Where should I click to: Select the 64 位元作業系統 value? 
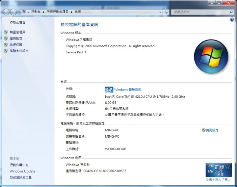click(117, 109)
